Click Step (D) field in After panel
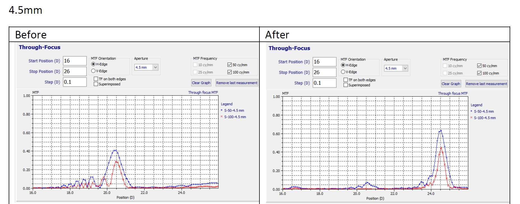Viewport: 520px width, 204px height. pos(324,83)
